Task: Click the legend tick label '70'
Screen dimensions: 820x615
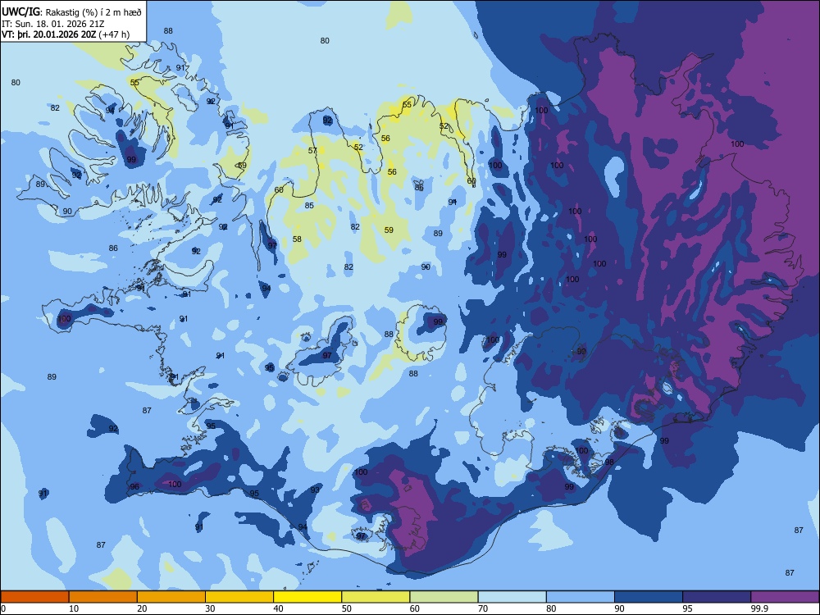Action: 483,608
